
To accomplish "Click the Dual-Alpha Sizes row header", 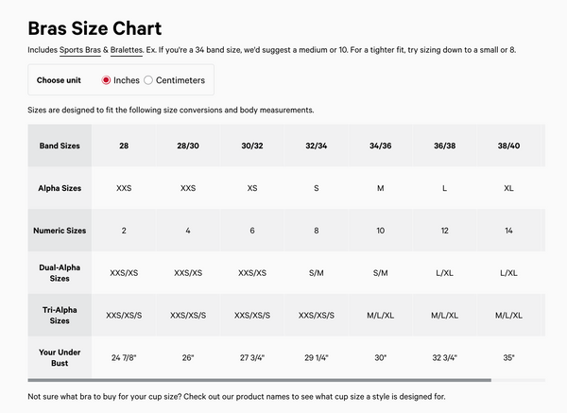I will 60,273.
